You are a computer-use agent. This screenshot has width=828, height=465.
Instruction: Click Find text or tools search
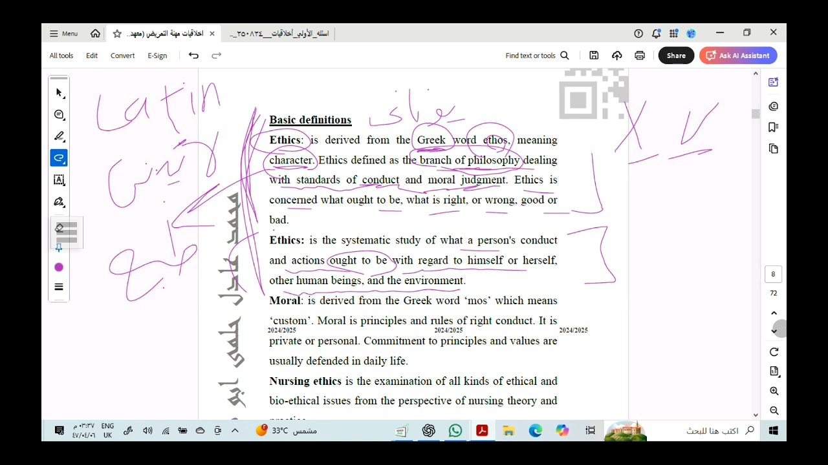pos(537,56)
